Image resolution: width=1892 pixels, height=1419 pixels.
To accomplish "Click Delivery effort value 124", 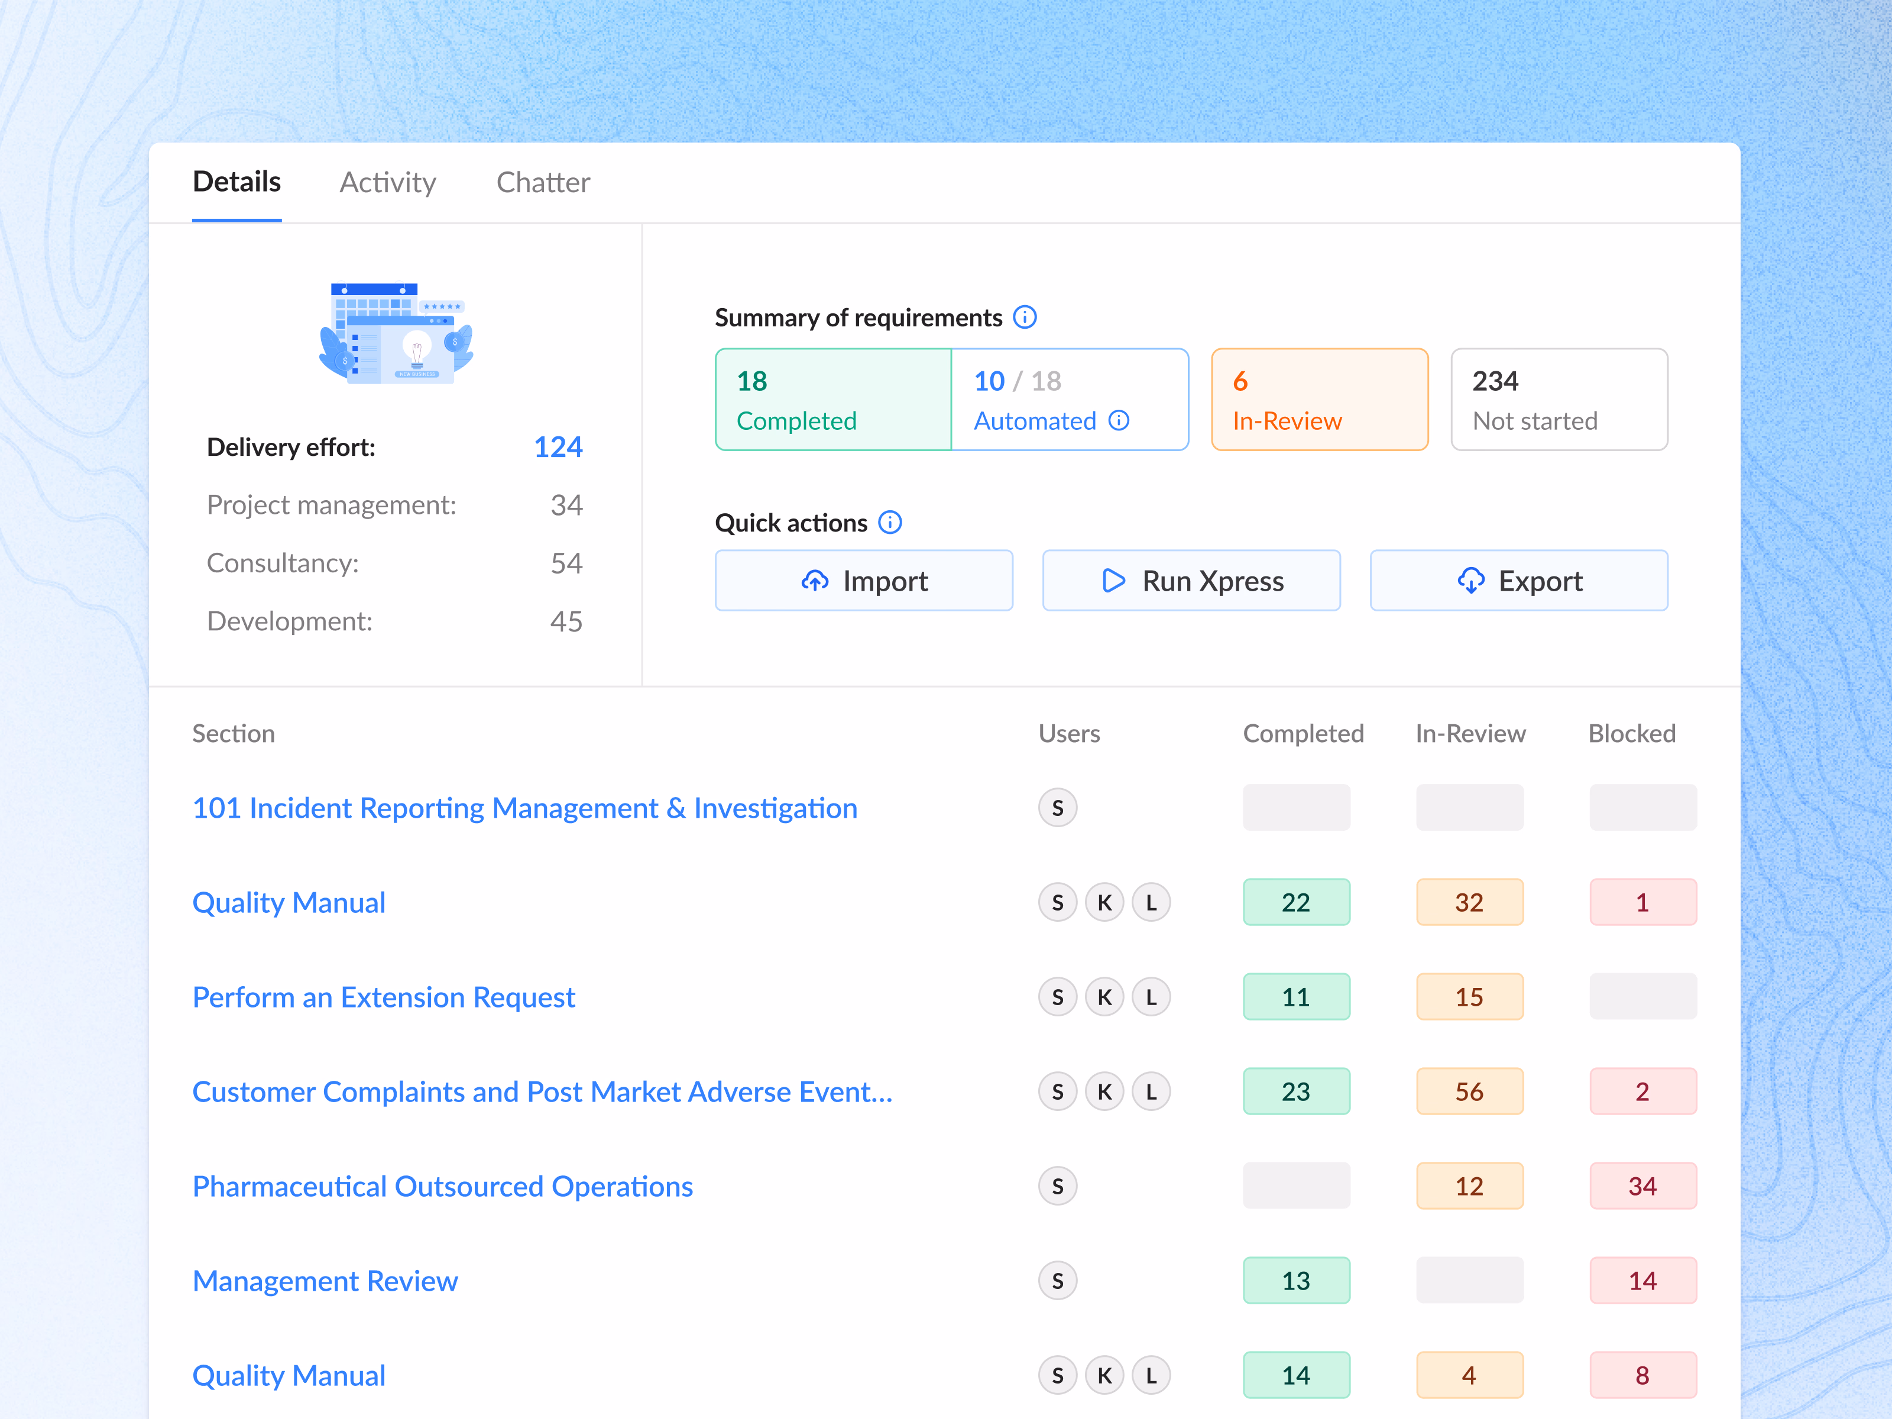I will (x=559, y=448).
